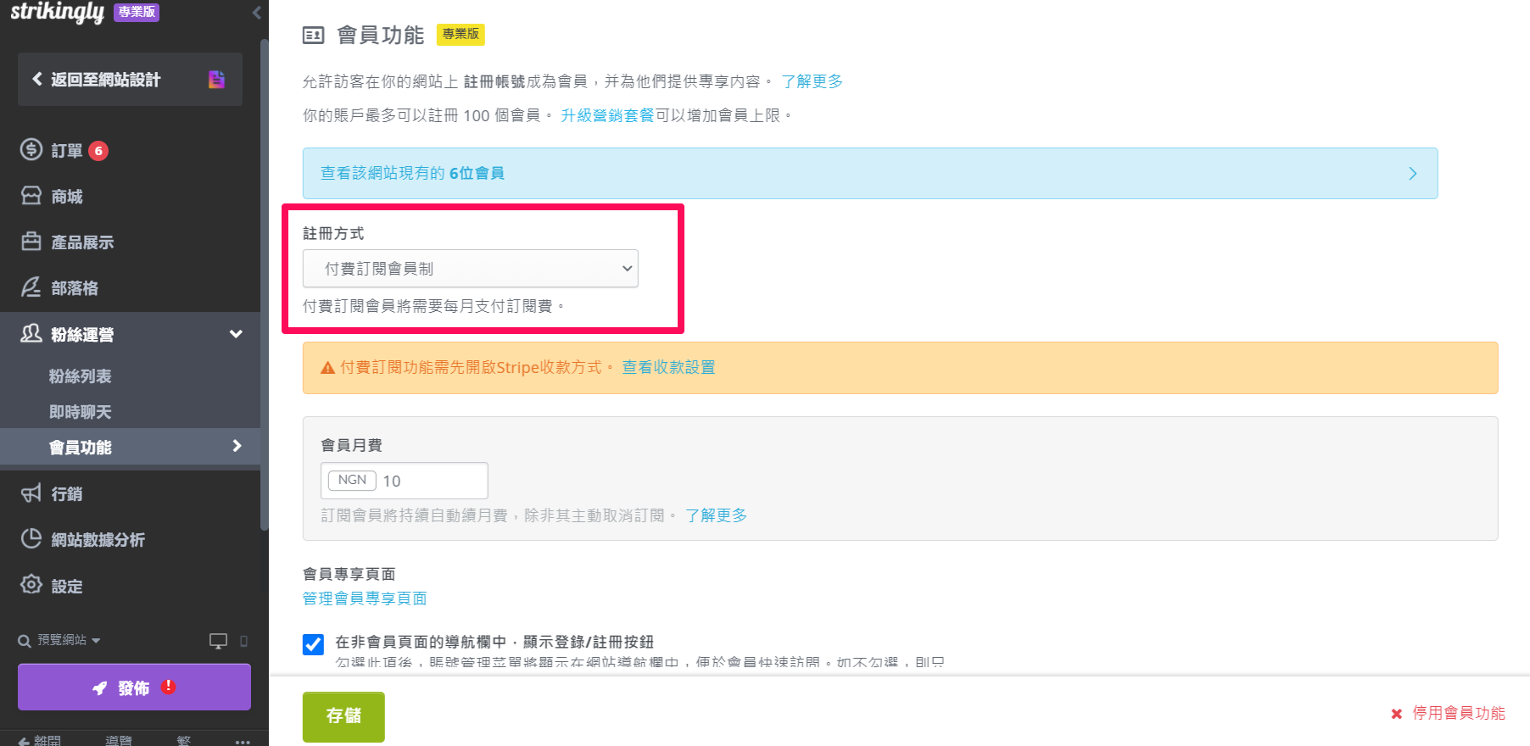Open the 商城 store icon
The image size is (1530, 746).
[x=31, y=196]
